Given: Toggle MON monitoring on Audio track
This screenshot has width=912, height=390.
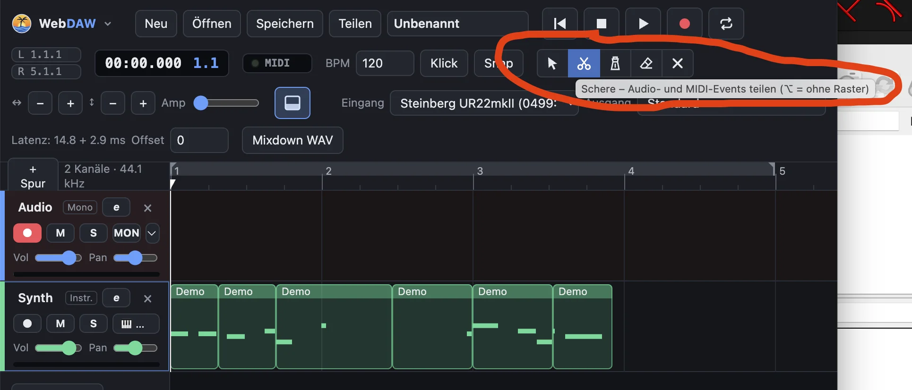Looking at the screenshot, I should [x=127, y=233].
